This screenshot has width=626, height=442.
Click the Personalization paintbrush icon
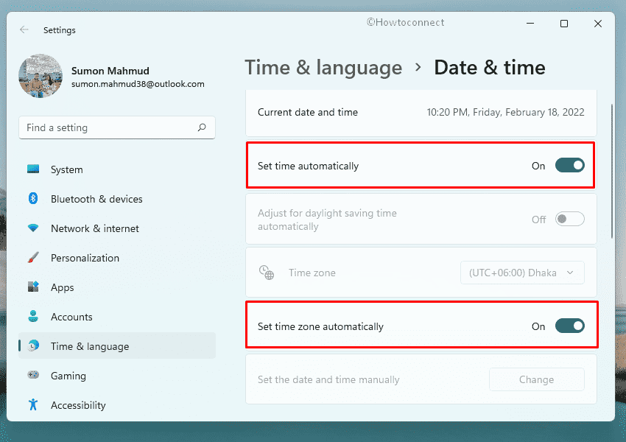pyautogui.click(x=33, y=258)
